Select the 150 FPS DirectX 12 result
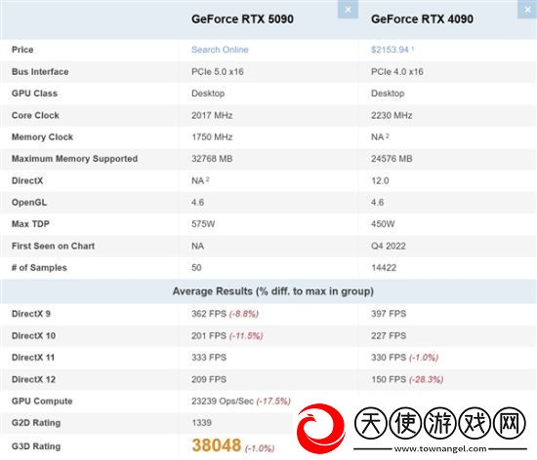 389,379
